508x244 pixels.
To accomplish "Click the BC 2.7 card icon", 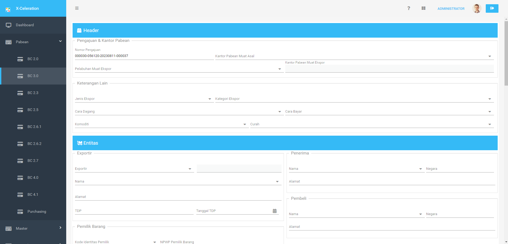I will [x=20, y=161].
